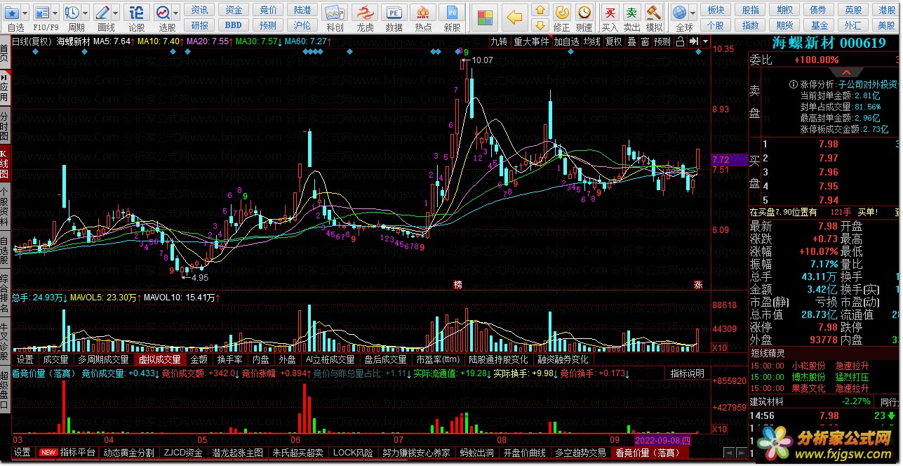Click the 小崧股份 alert row
The image size is (903, 466).
click(x=824, y=366)
